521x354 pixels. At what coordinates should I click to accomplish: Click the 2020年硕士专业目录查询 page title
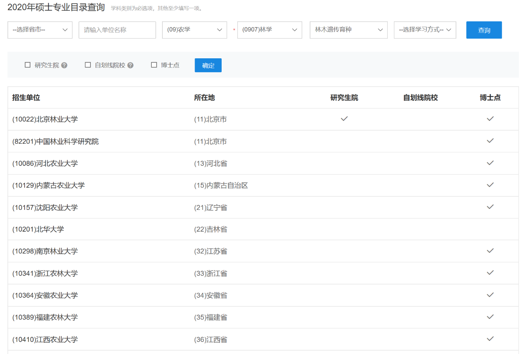click(x=56, y=7)
